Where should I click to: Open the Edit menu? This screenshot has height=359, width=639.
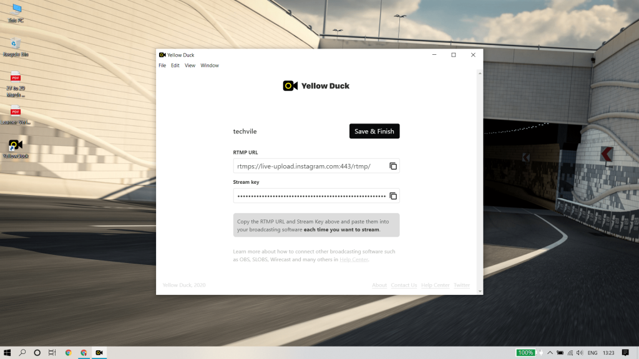point(175,65)
